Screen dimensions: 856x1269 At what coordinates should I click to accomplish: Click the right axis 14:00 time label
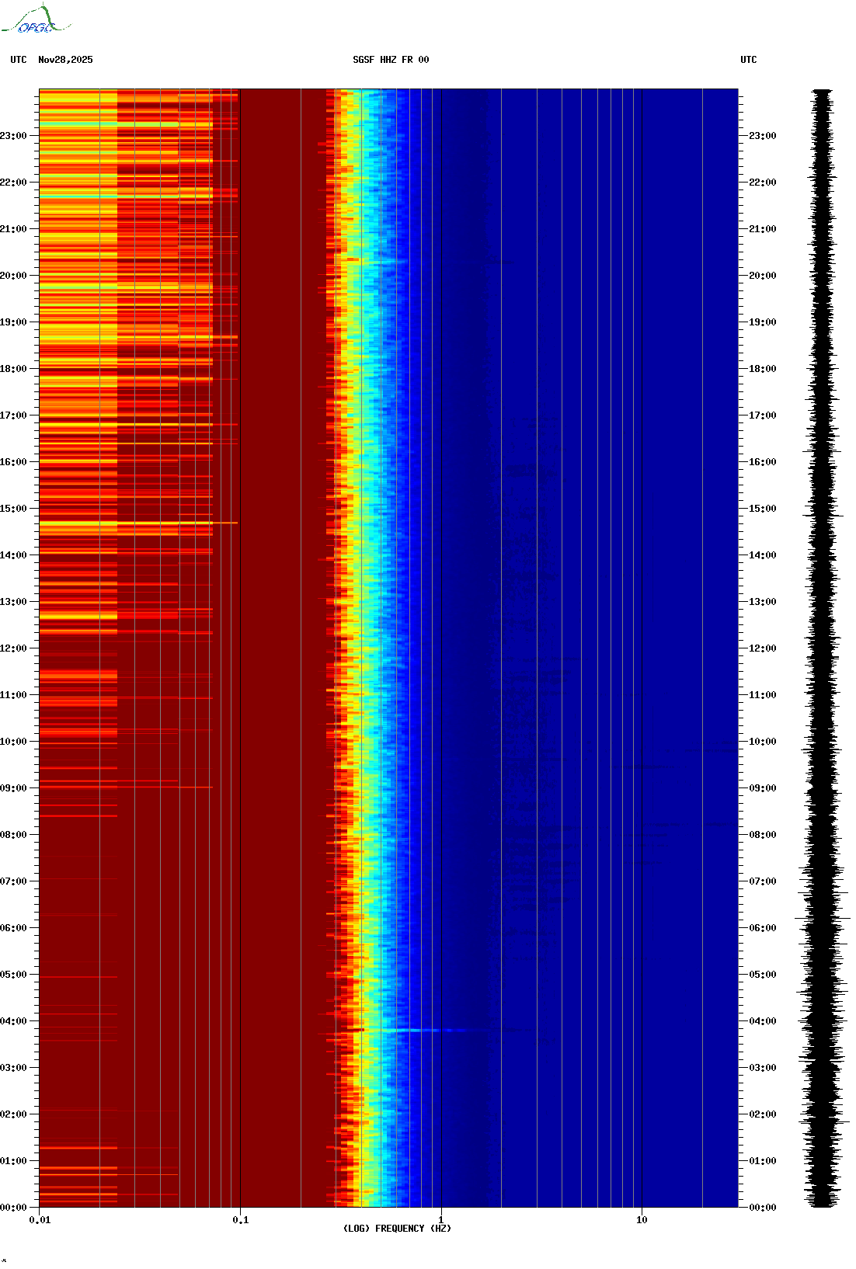click(x=763, y=555)
